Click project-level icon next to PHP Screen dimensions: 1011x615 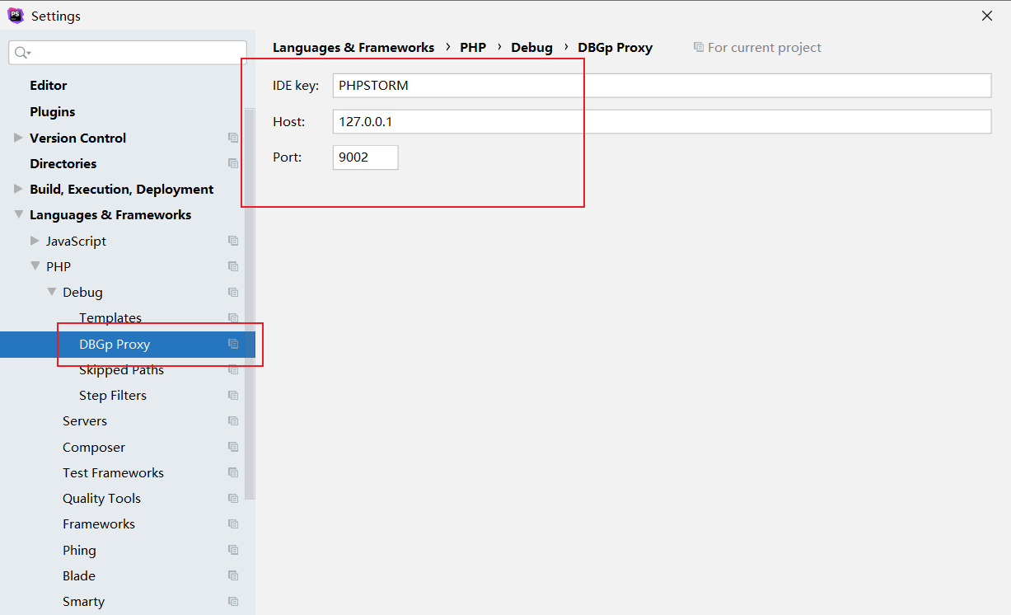(x=233, y=266)
